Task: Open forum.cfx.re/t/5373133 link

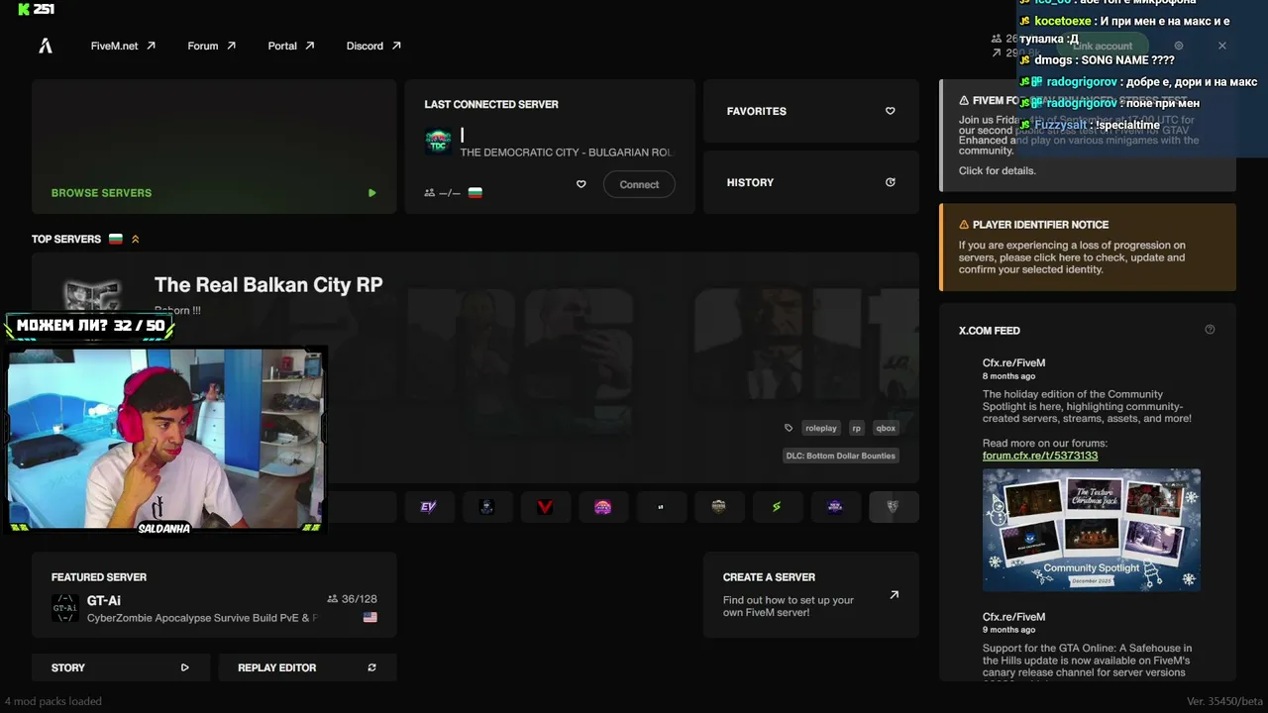Action: 1040,456
